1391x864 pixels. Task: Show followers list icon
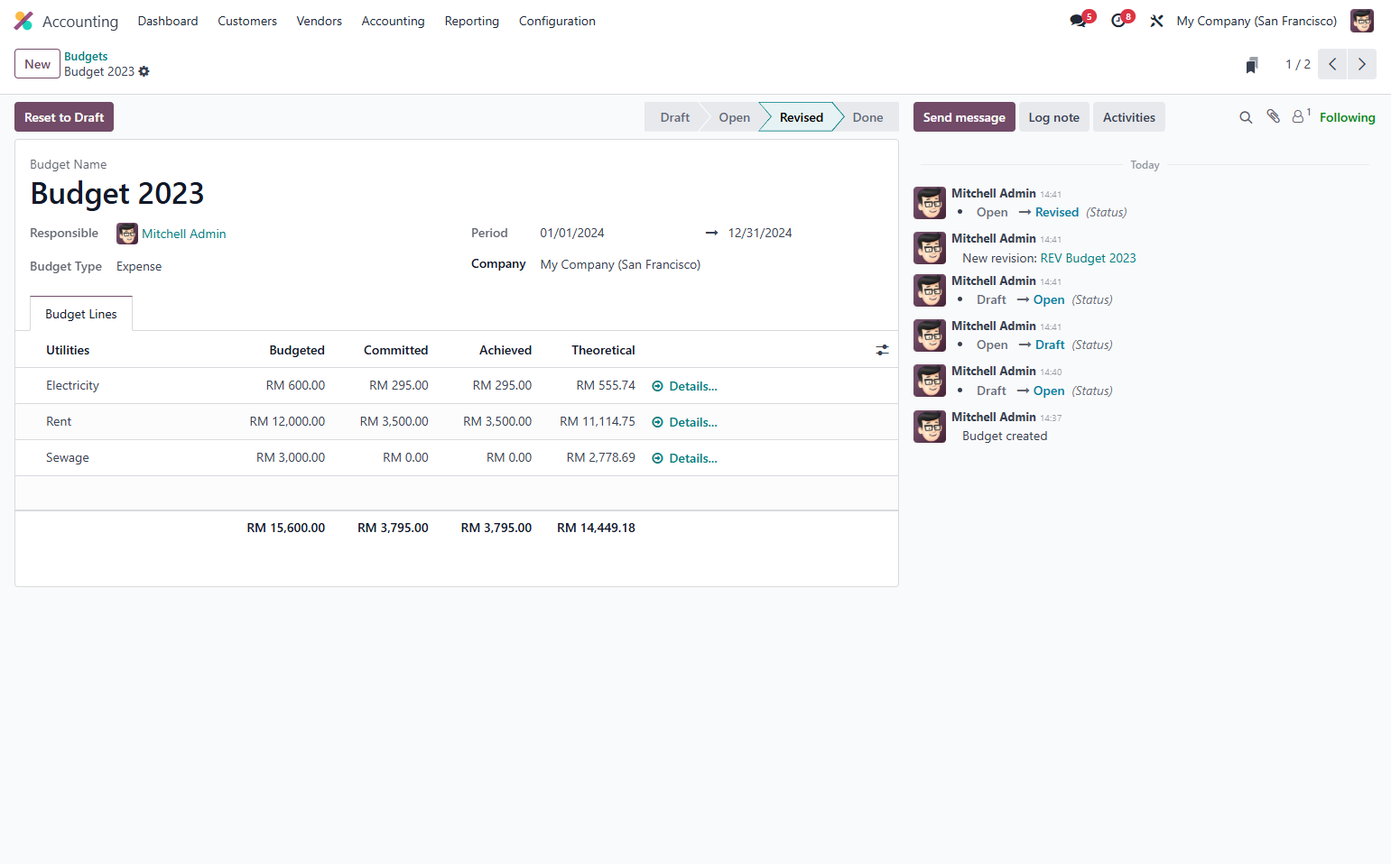(x=1301, y=116)
